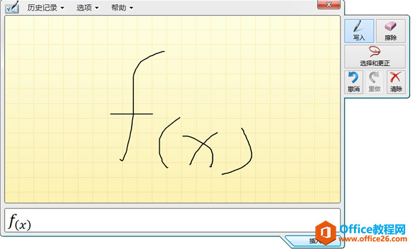Click the recognized f(x) preview area
This screenshot has width=411, height=249.
pos(173,220)
